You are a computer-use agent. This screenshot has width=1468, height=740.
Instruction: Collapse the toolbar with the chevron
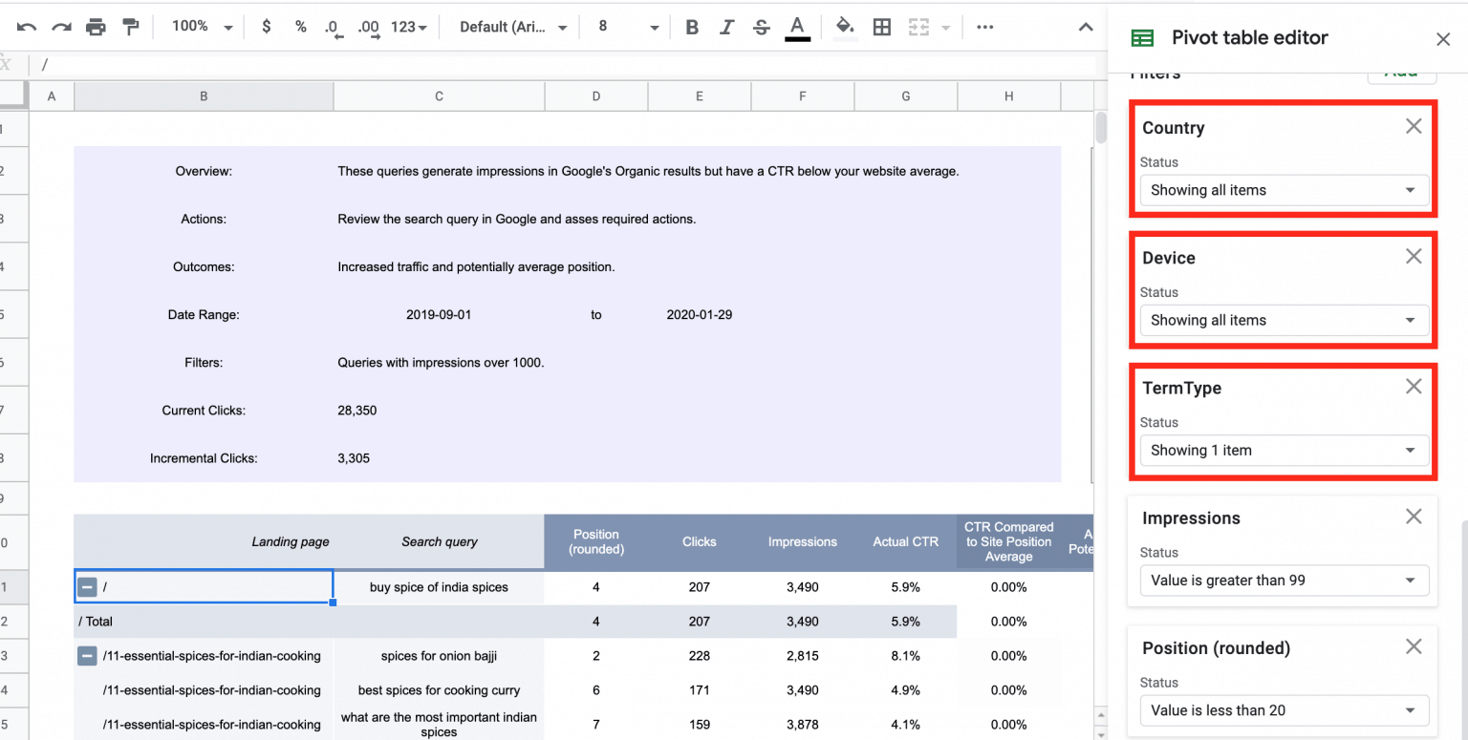click(x=1086, y=26)
